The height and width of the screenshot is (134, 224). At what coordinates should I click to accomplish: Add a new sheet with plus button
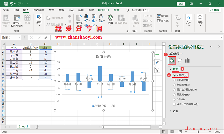[37, 127]
